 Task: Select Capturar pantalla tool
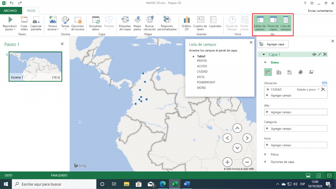click(x=36, y=24)
